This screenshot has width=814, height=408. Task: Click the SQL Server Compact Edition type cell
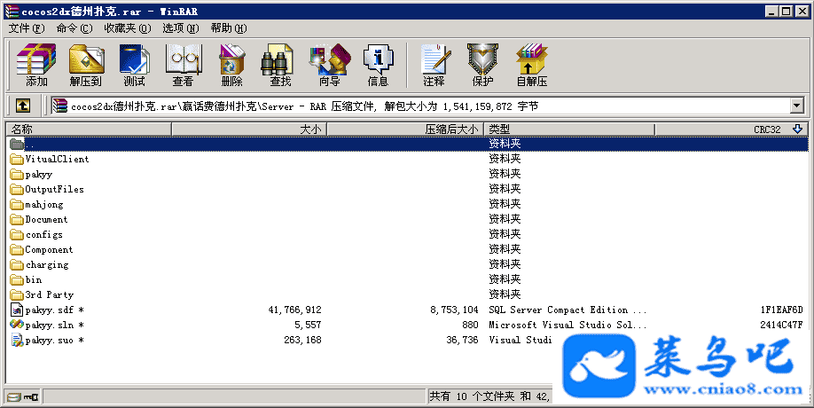[x=567, y=310]
